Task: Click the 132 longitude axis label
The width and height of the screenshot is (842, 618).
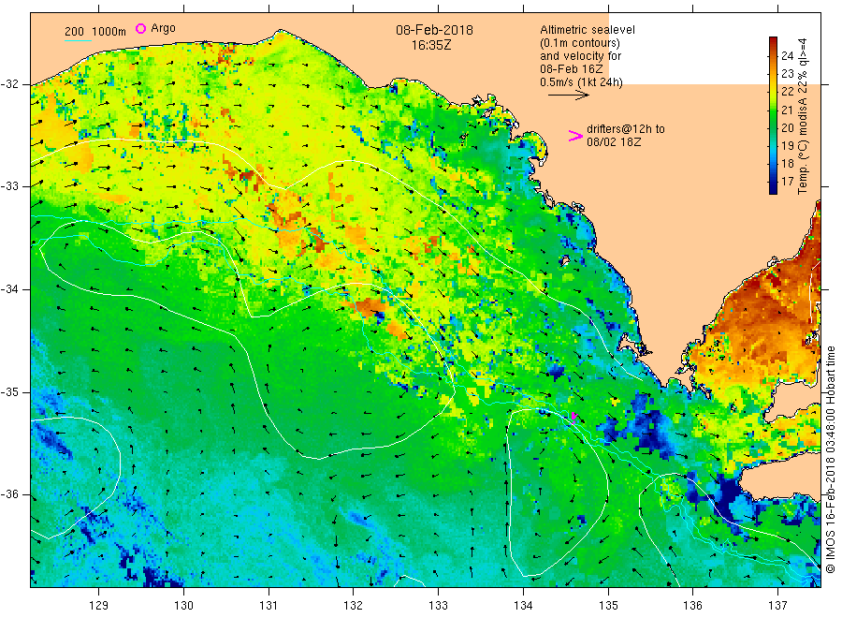Action: [354, 606]
